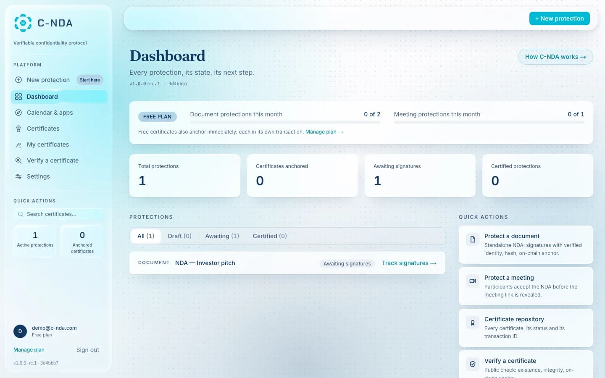Switch to the Draft (0) tab
Screen dimensions: 605x378
click(179, 236)
